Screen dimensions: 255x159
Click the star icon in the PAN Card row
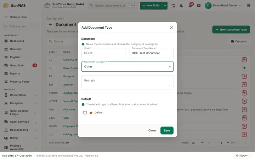[244, 110]
